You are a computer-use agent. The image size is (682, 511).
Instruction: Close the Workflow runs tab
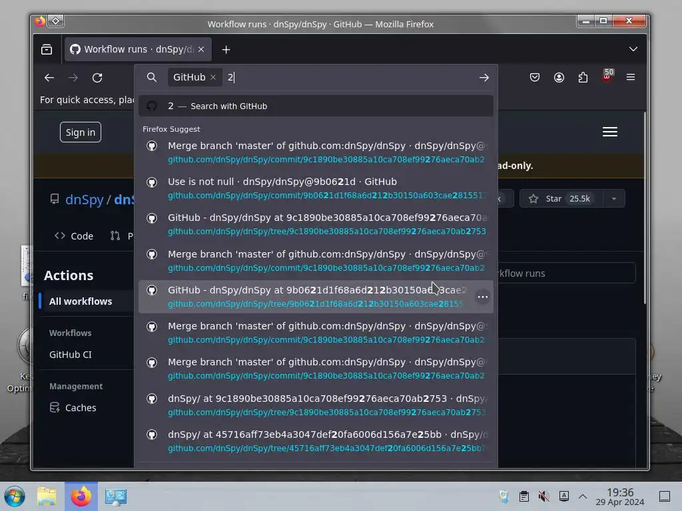tap(201, 49)
